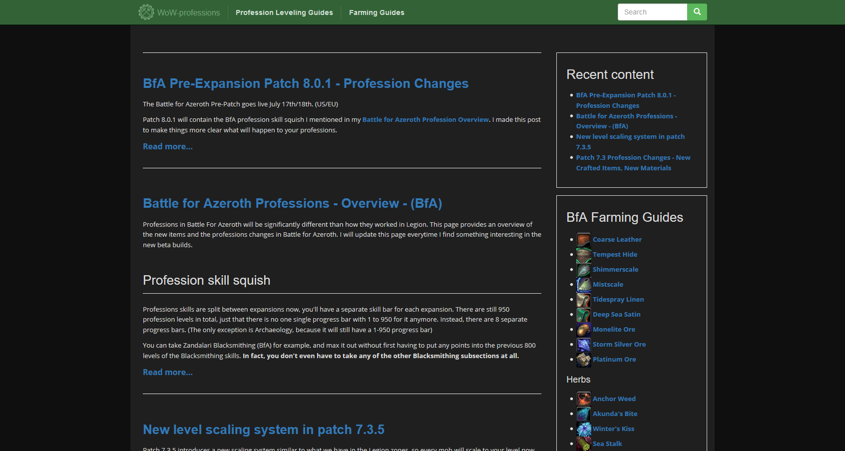Image resolution: width=845 pixels, height=451 pixels.
Task: Click the Herbs subsection heading
Action: [578, 380]
